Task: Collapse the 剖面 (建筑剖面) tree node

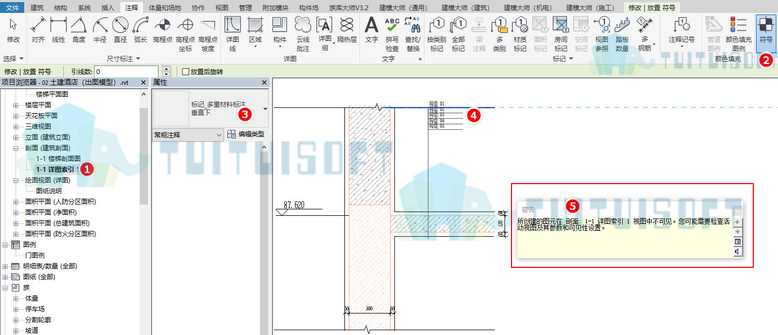Action: click(16, 148)
